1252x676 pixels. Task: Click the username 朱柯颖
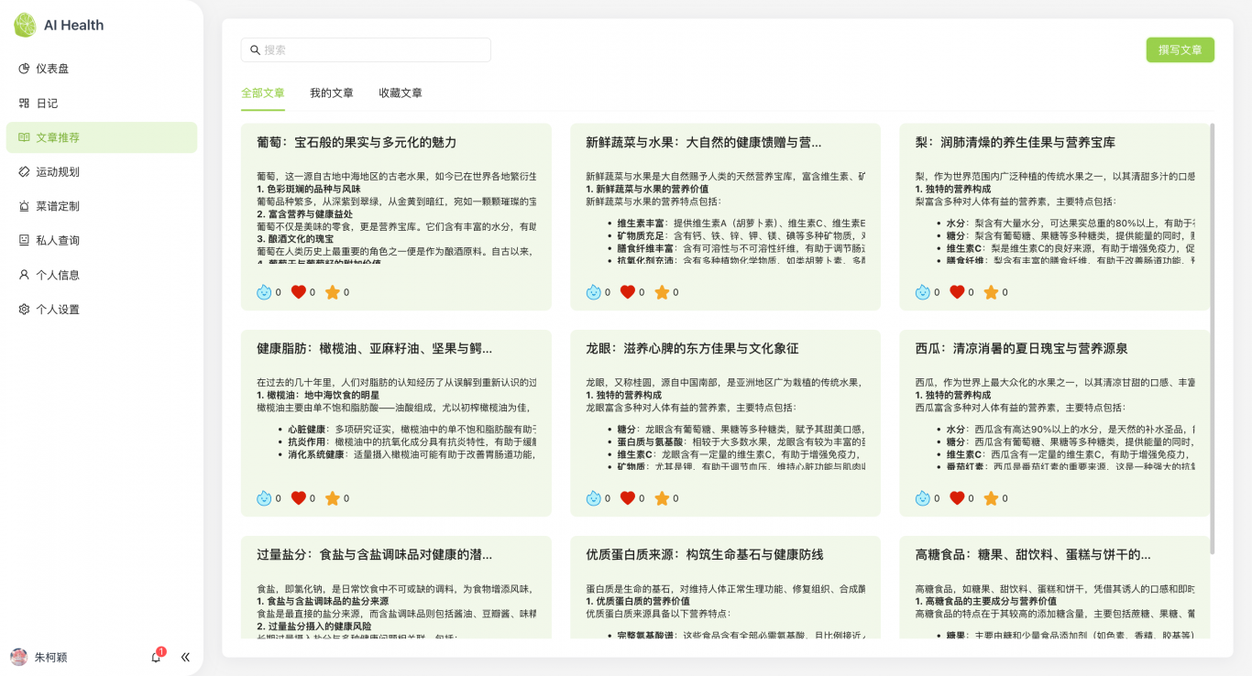[51, 658]
